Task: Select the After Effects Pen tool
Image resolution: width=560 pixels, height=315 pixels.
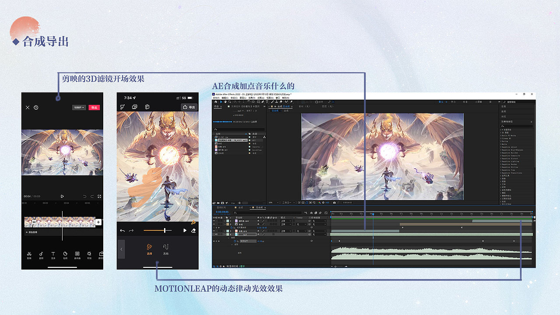Action: tap(262, 102)
